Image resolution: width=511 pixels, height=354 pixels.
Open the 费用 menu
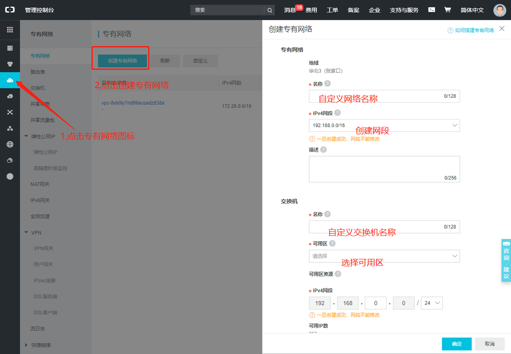pos(311,10)
